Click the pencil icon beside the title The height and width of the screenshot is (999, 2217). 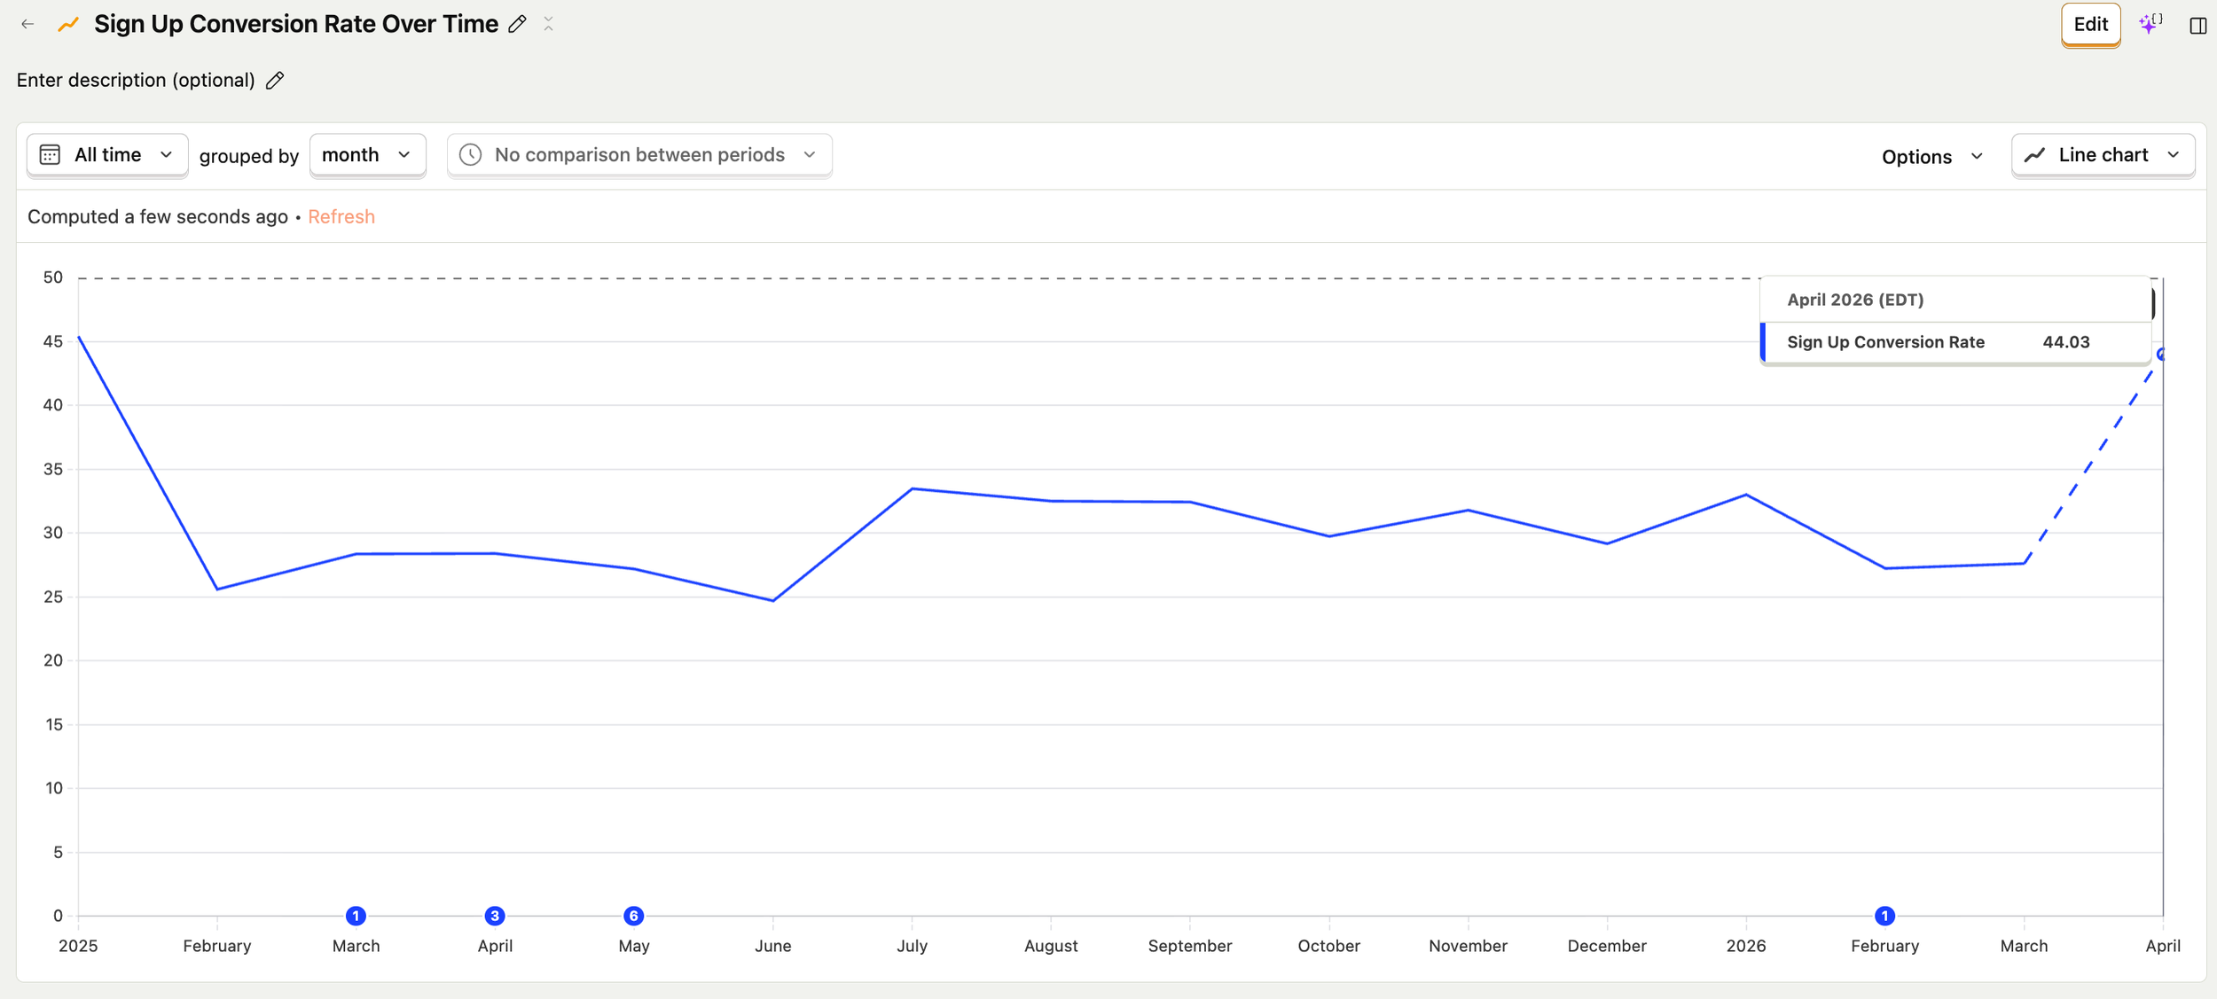517,25
